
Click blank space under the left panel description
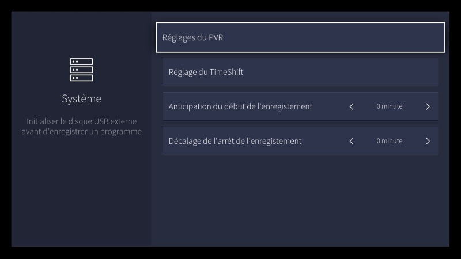tap(81, 190)
